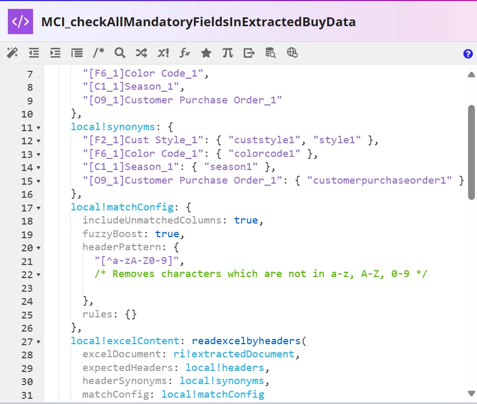Collapse headerPattern fold at line 20
Screen dimensions: 477x404
tap(39, 248)
